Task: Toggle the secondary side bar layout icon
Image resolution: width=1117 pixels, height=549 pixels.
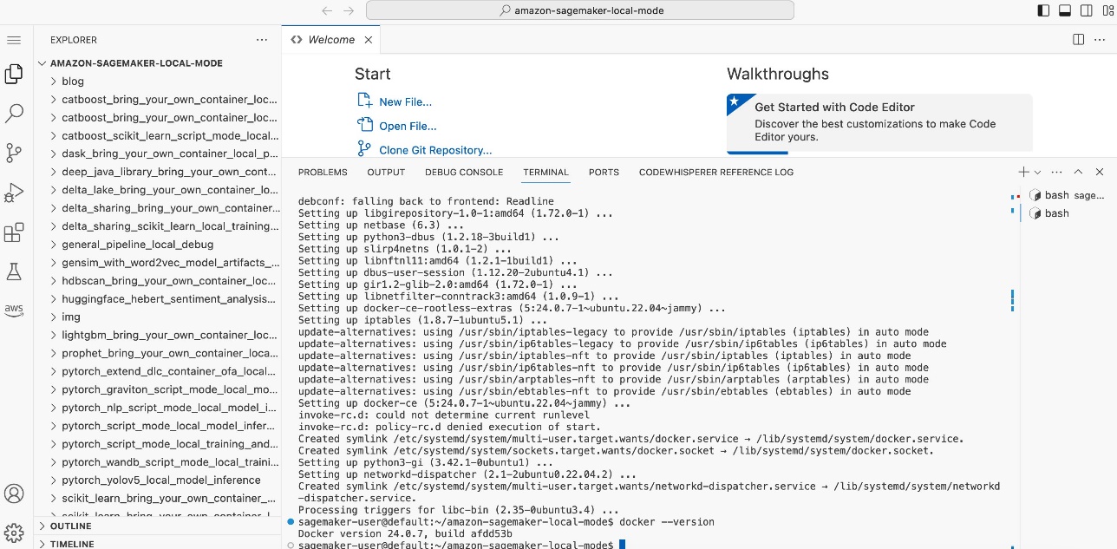Action: 1085,11
